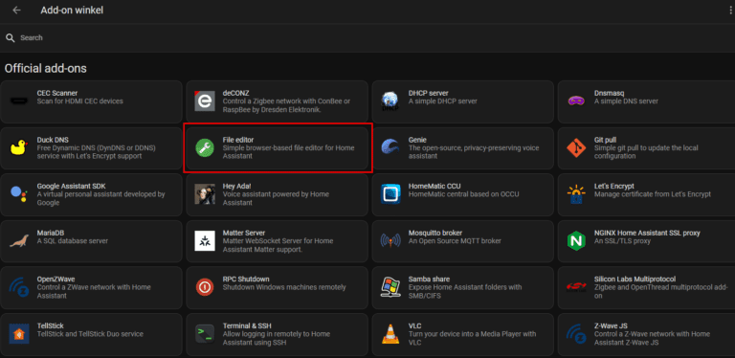Select the Let's Encrypt title text

(x=614, y=186)
